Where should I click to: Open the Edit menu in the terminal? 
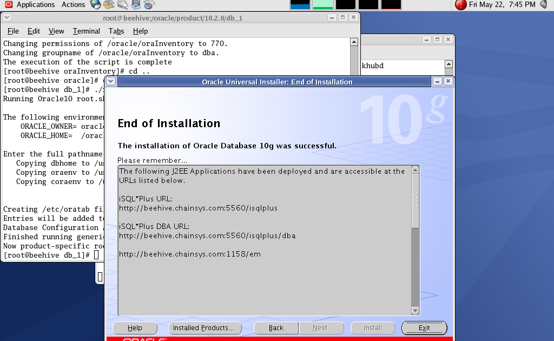click(x=34, y=31)
